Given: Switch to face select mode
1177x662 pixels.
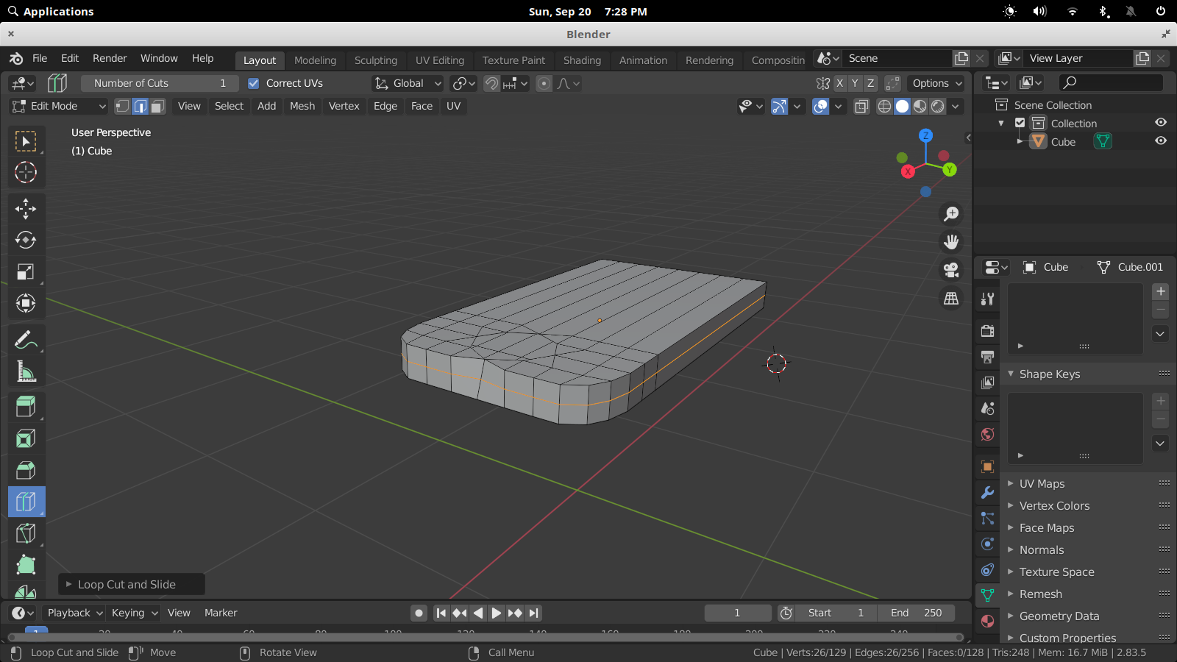Looking at the screenshot, I should (157, 106).
